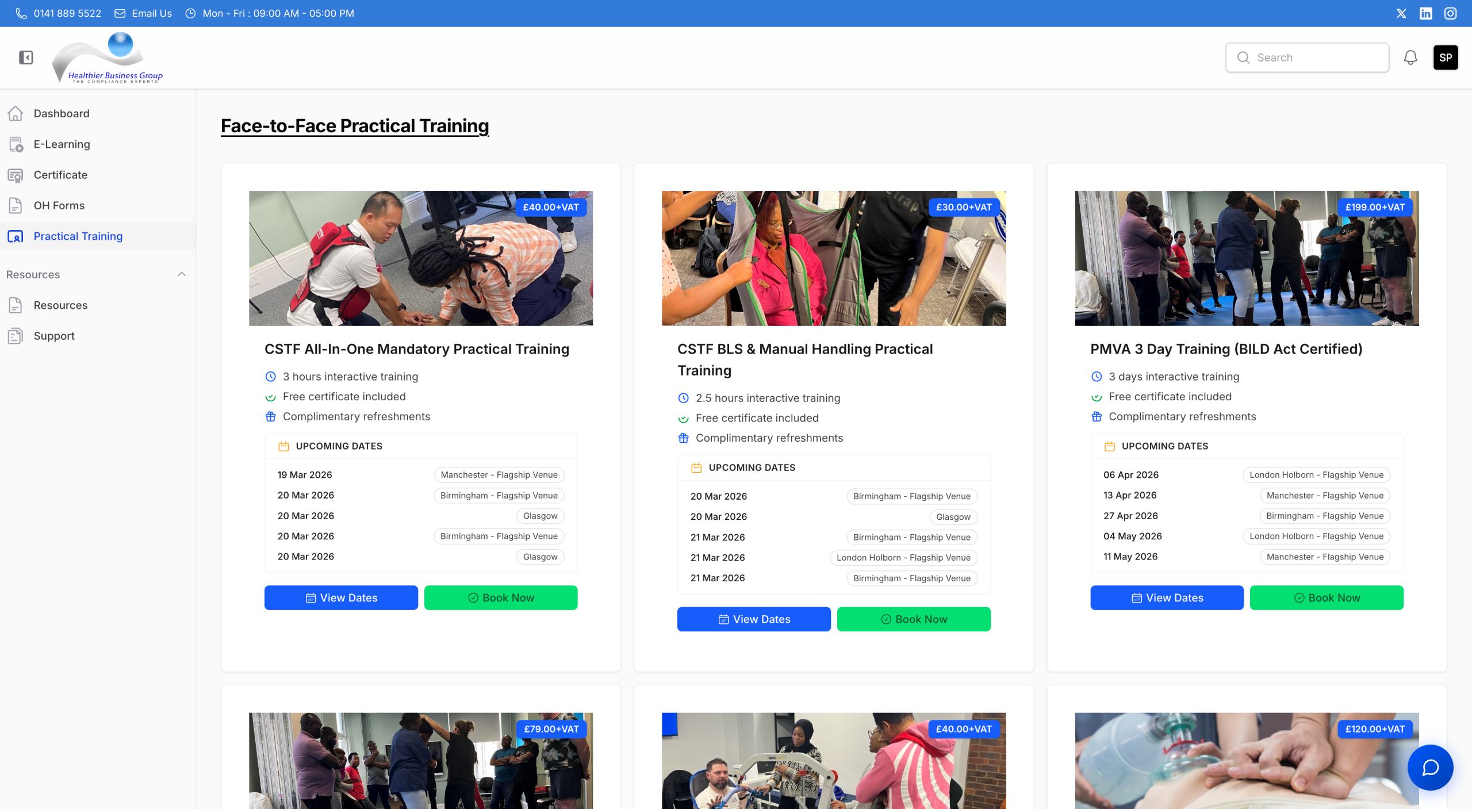
Task: Click into the Search field
Action: click(1317, 57)
